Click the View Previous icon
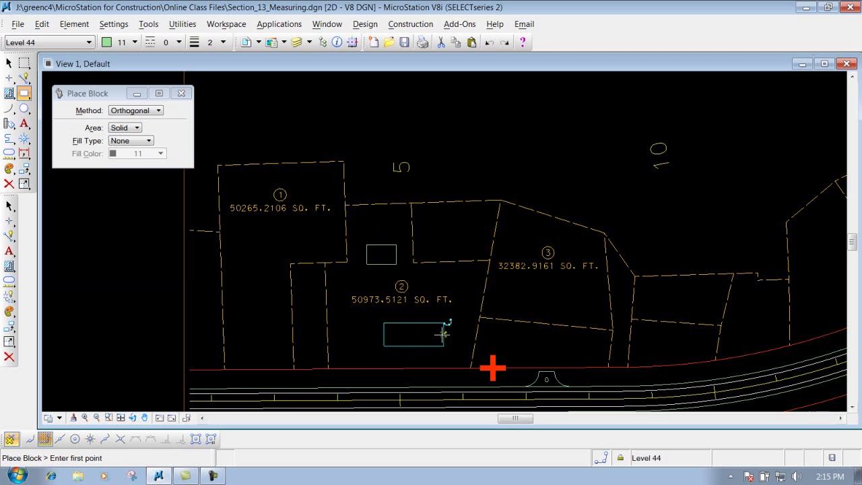 tap(160, 418)
